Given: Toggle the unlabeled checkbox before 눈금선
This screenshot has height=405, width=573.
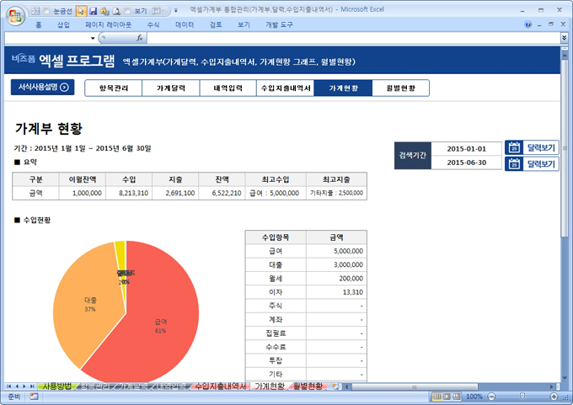Looking at the screenshot, I should tap(46, 11).
